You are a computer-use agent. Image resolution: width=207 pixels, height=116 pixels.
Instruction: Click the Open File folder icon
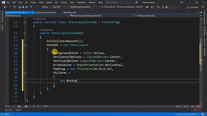(20, 7)
